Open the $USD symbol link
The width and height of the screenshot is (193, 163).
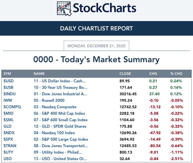point(8,81)
